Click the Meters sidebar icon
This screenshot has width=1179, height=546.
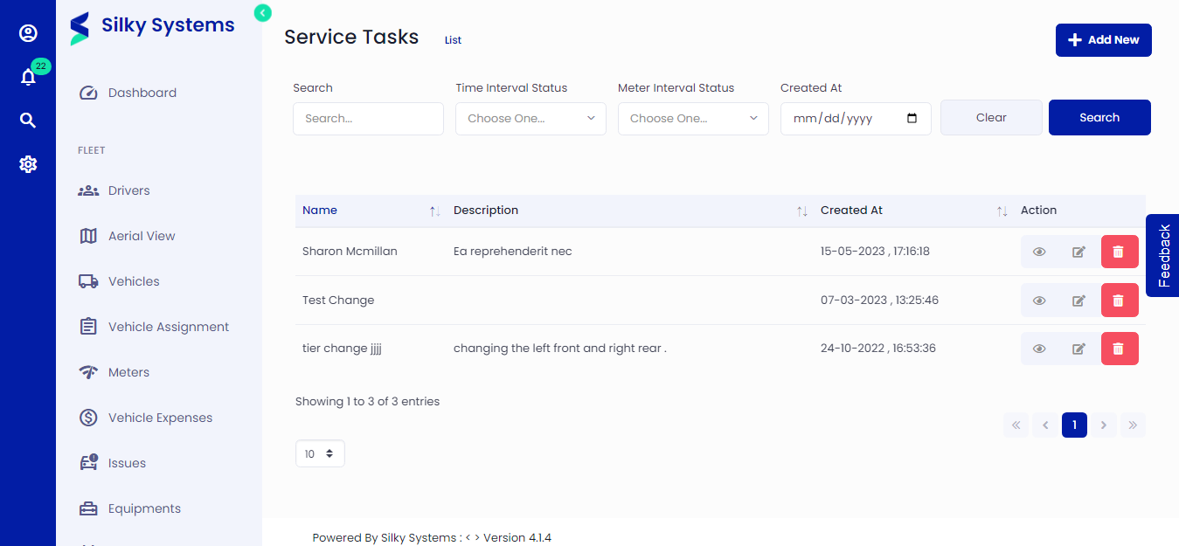[88, 371]
